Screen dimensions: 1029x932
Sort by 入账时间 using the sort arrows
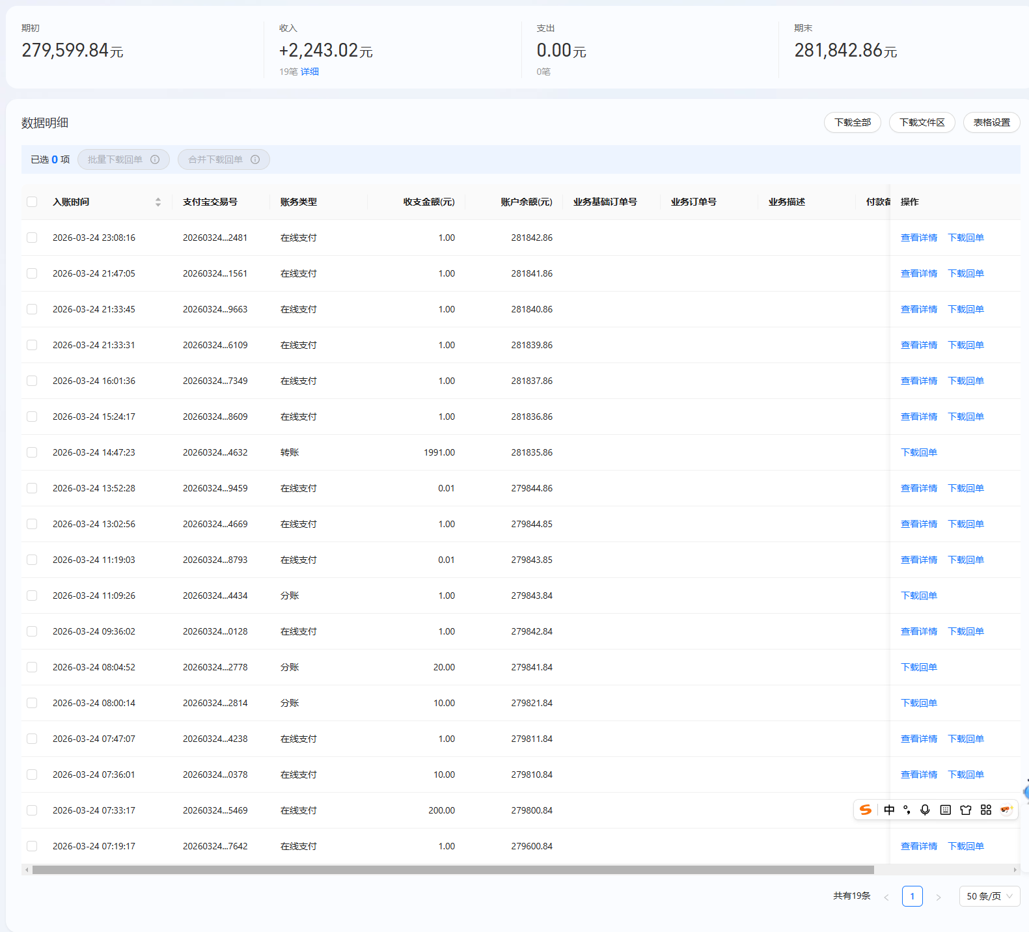[x=158, y=202]
